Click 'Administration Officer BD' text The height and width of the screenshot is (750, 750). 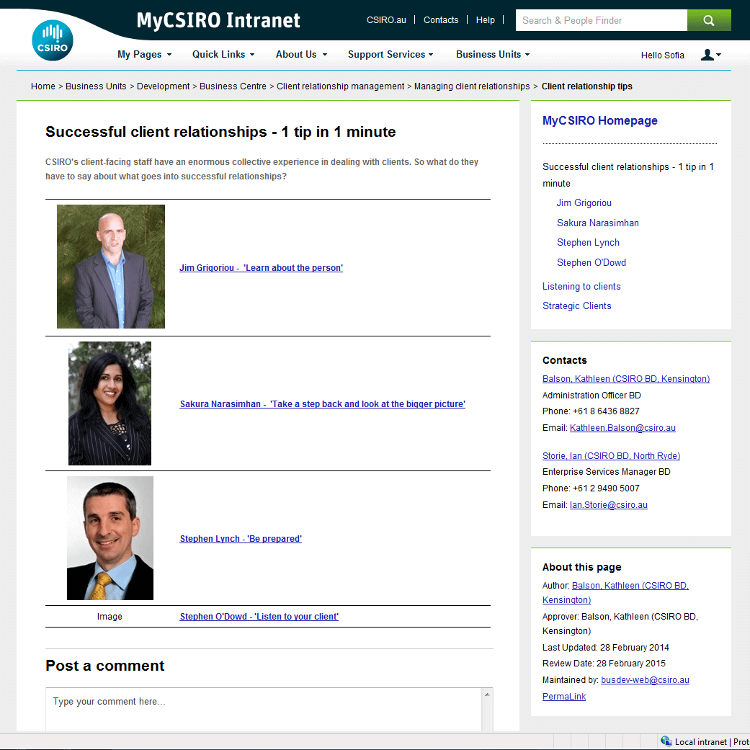[591, 395]
